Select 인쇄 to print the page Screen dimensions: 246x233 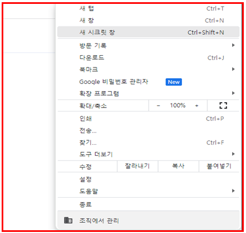(148, 119)
